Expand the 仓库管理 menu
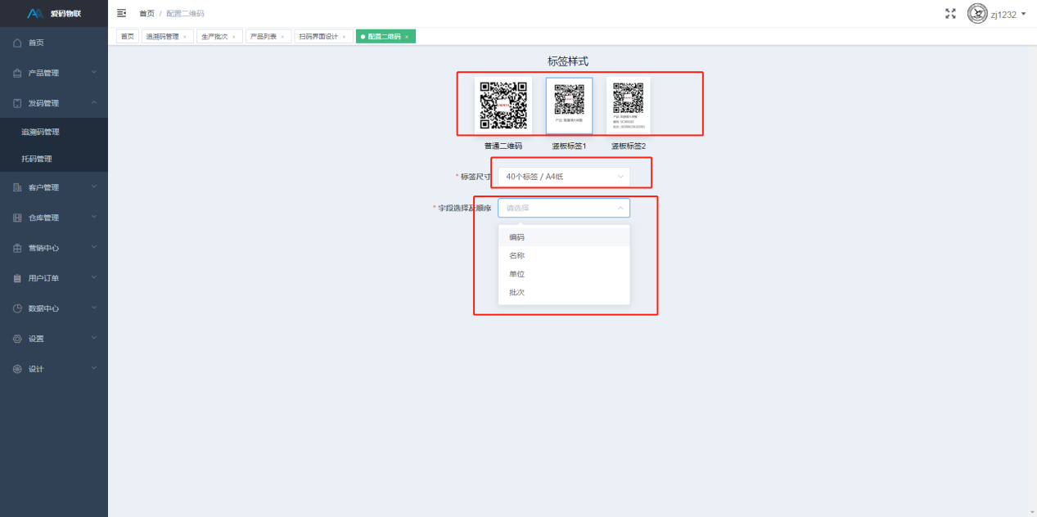 click(94, 218)
